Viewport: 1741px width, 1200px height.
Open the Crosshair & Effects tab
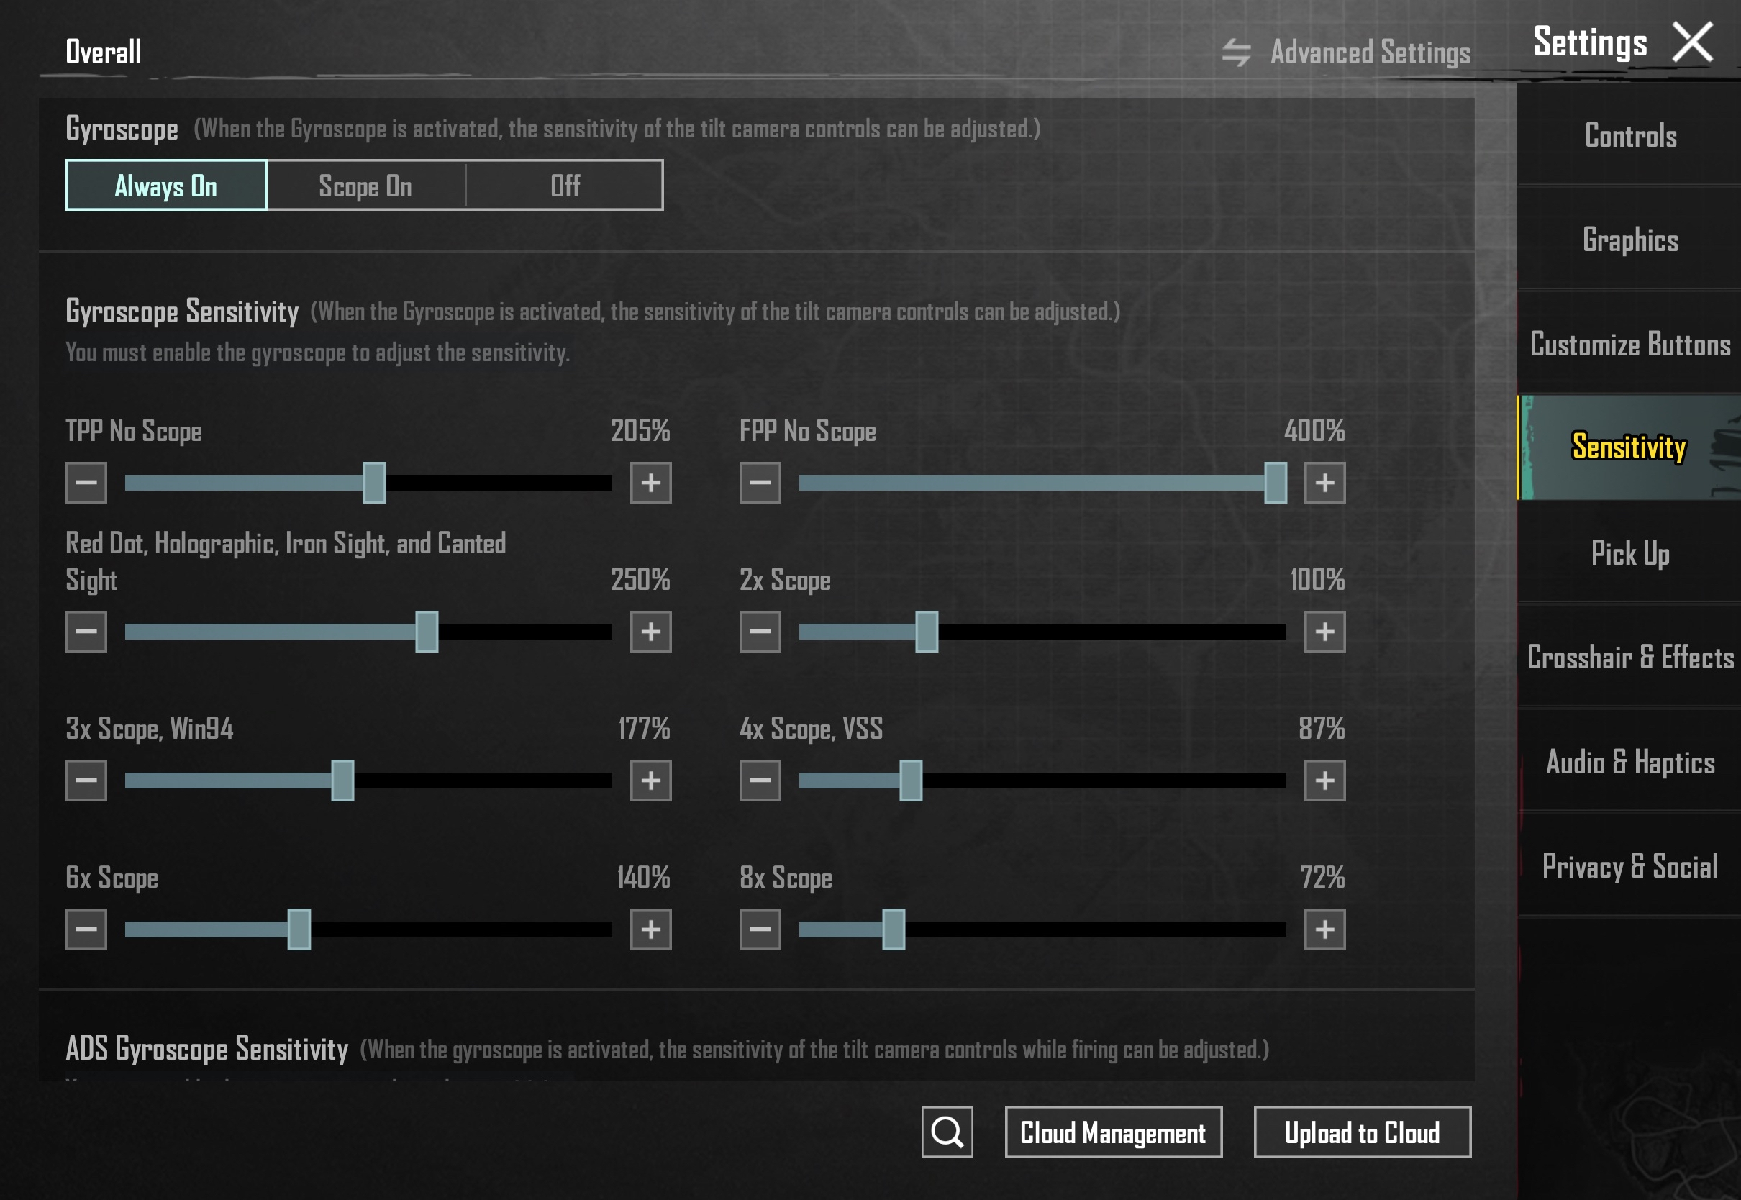tap(1629, 657)
